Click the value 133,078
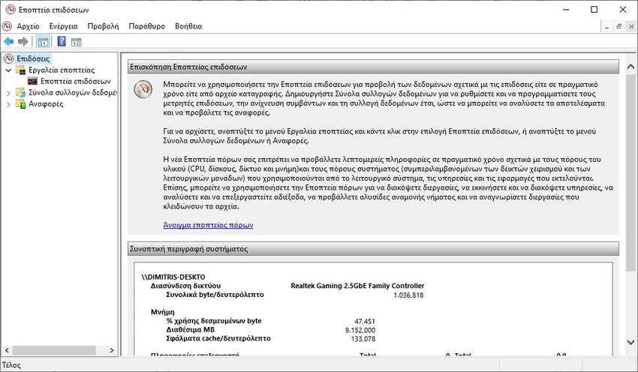This screenshot has height=372, width=638. point(363,339)
